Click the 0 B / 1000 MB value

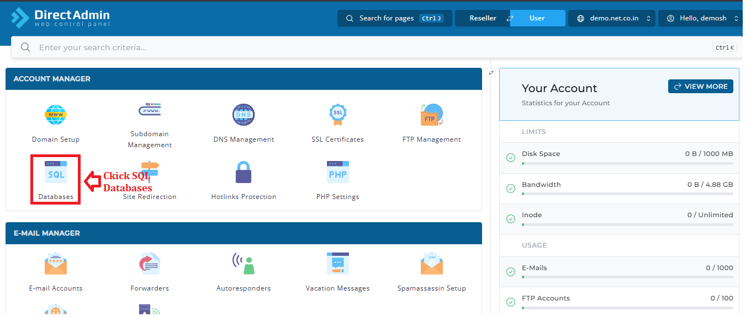[709, 154]
